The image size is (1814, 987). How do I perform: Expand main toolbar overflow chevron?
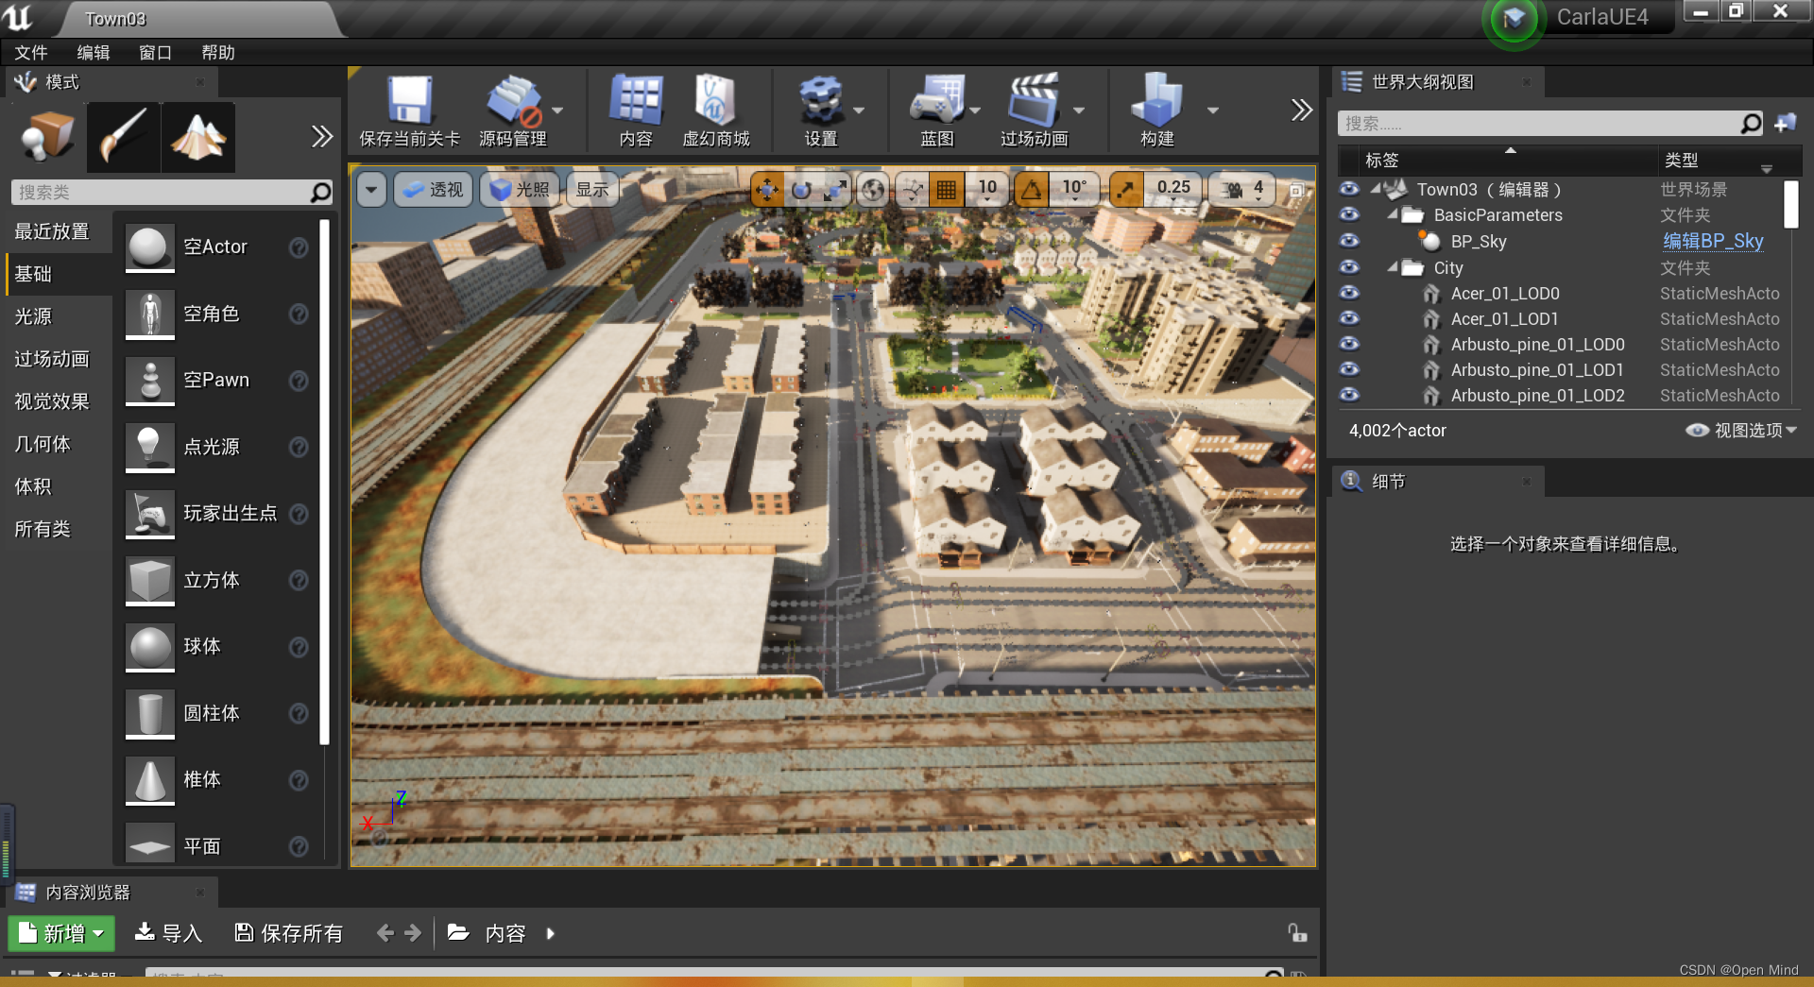(x=1302, y=111)
